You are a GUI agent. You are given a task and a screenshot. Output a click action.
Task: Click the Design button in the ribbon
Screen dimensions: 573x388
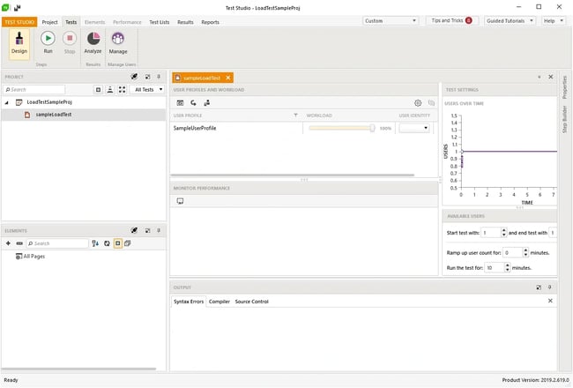click(x=19, y=43)
